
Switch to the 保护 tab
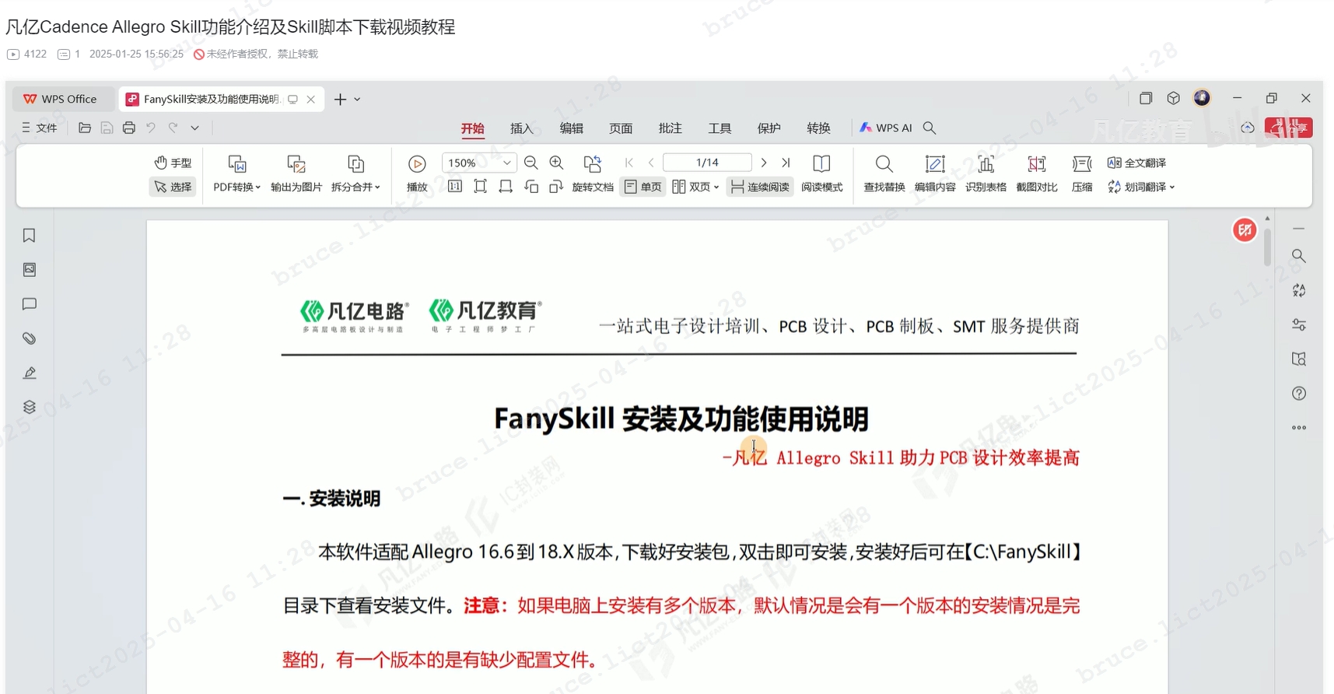tap(769, 128)
